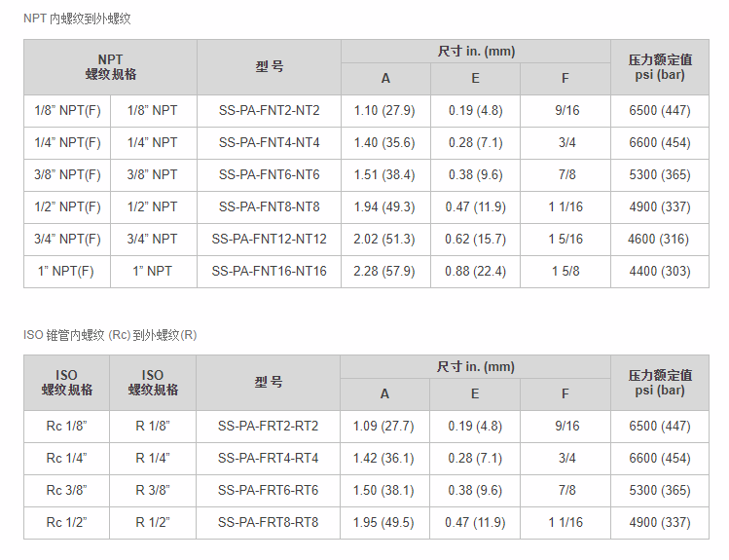729x560 pixels.
Task: Open the SS-PA-FRT8-RT8 part link
Action: tap(268, 523)
